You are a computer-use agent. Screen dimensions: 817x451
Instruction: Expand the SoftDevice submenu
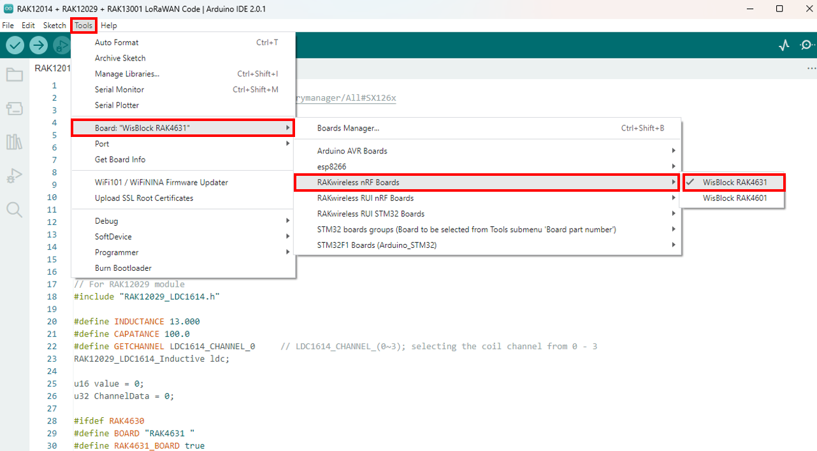pyautogui.click(x=183, y=237)
